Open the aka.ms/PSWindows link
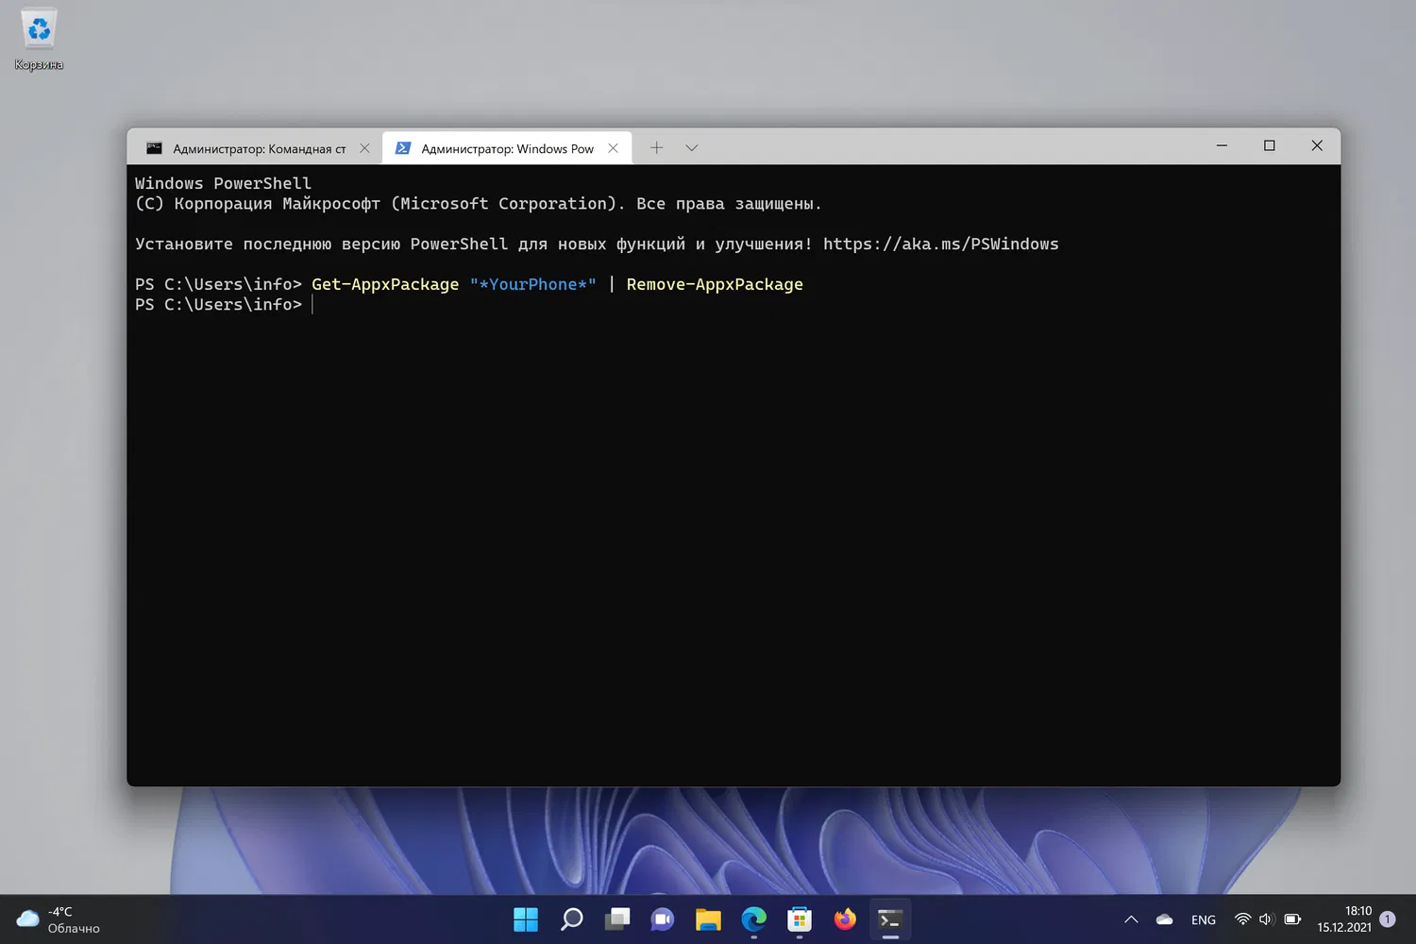 [x=941, y=244]
